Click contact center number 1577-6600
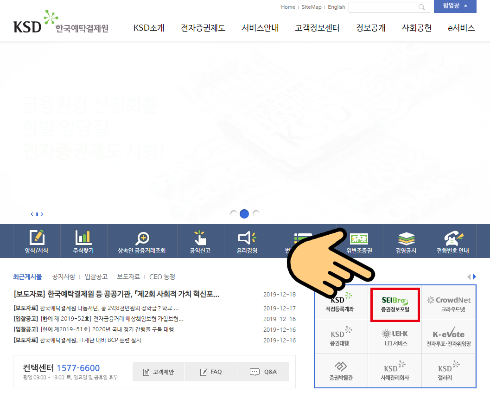 (78, 368)
